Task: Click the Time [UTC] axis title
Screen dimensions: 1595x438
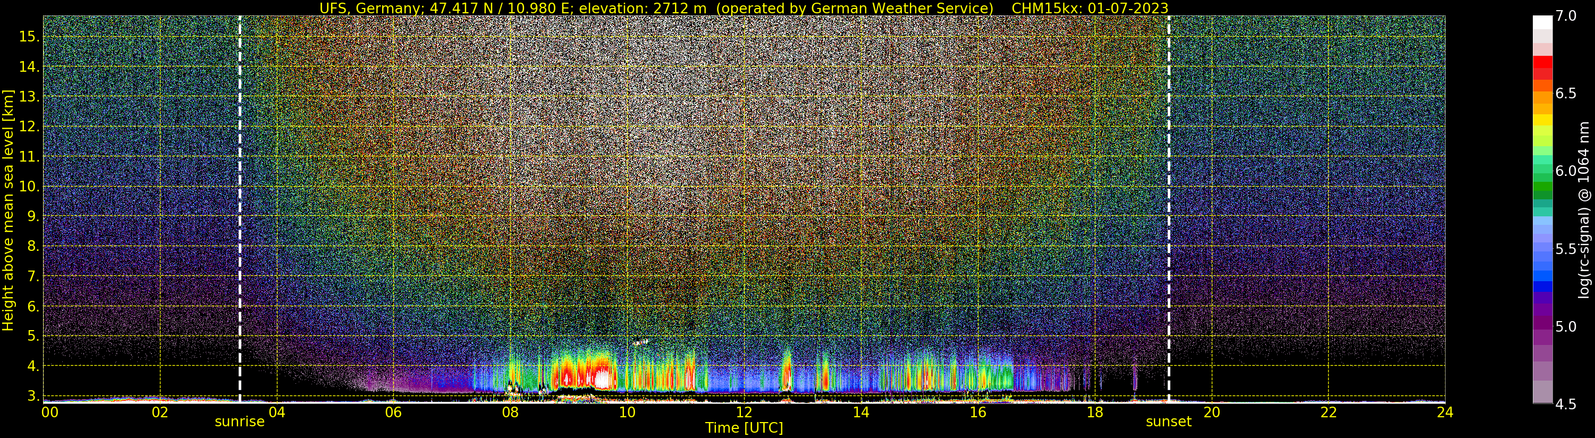Action: (744, 428)
